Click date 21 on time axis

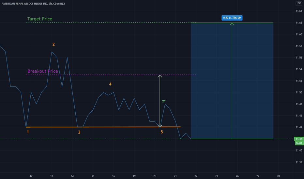click(175, 176)
